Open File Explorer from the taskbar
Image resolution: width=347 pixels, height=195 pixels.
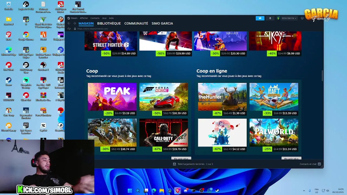162,190
